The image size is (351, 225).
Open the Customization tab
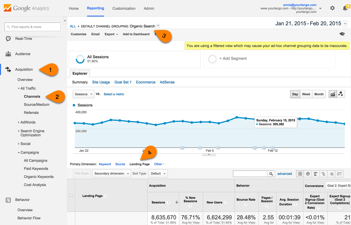coord(124,8)
